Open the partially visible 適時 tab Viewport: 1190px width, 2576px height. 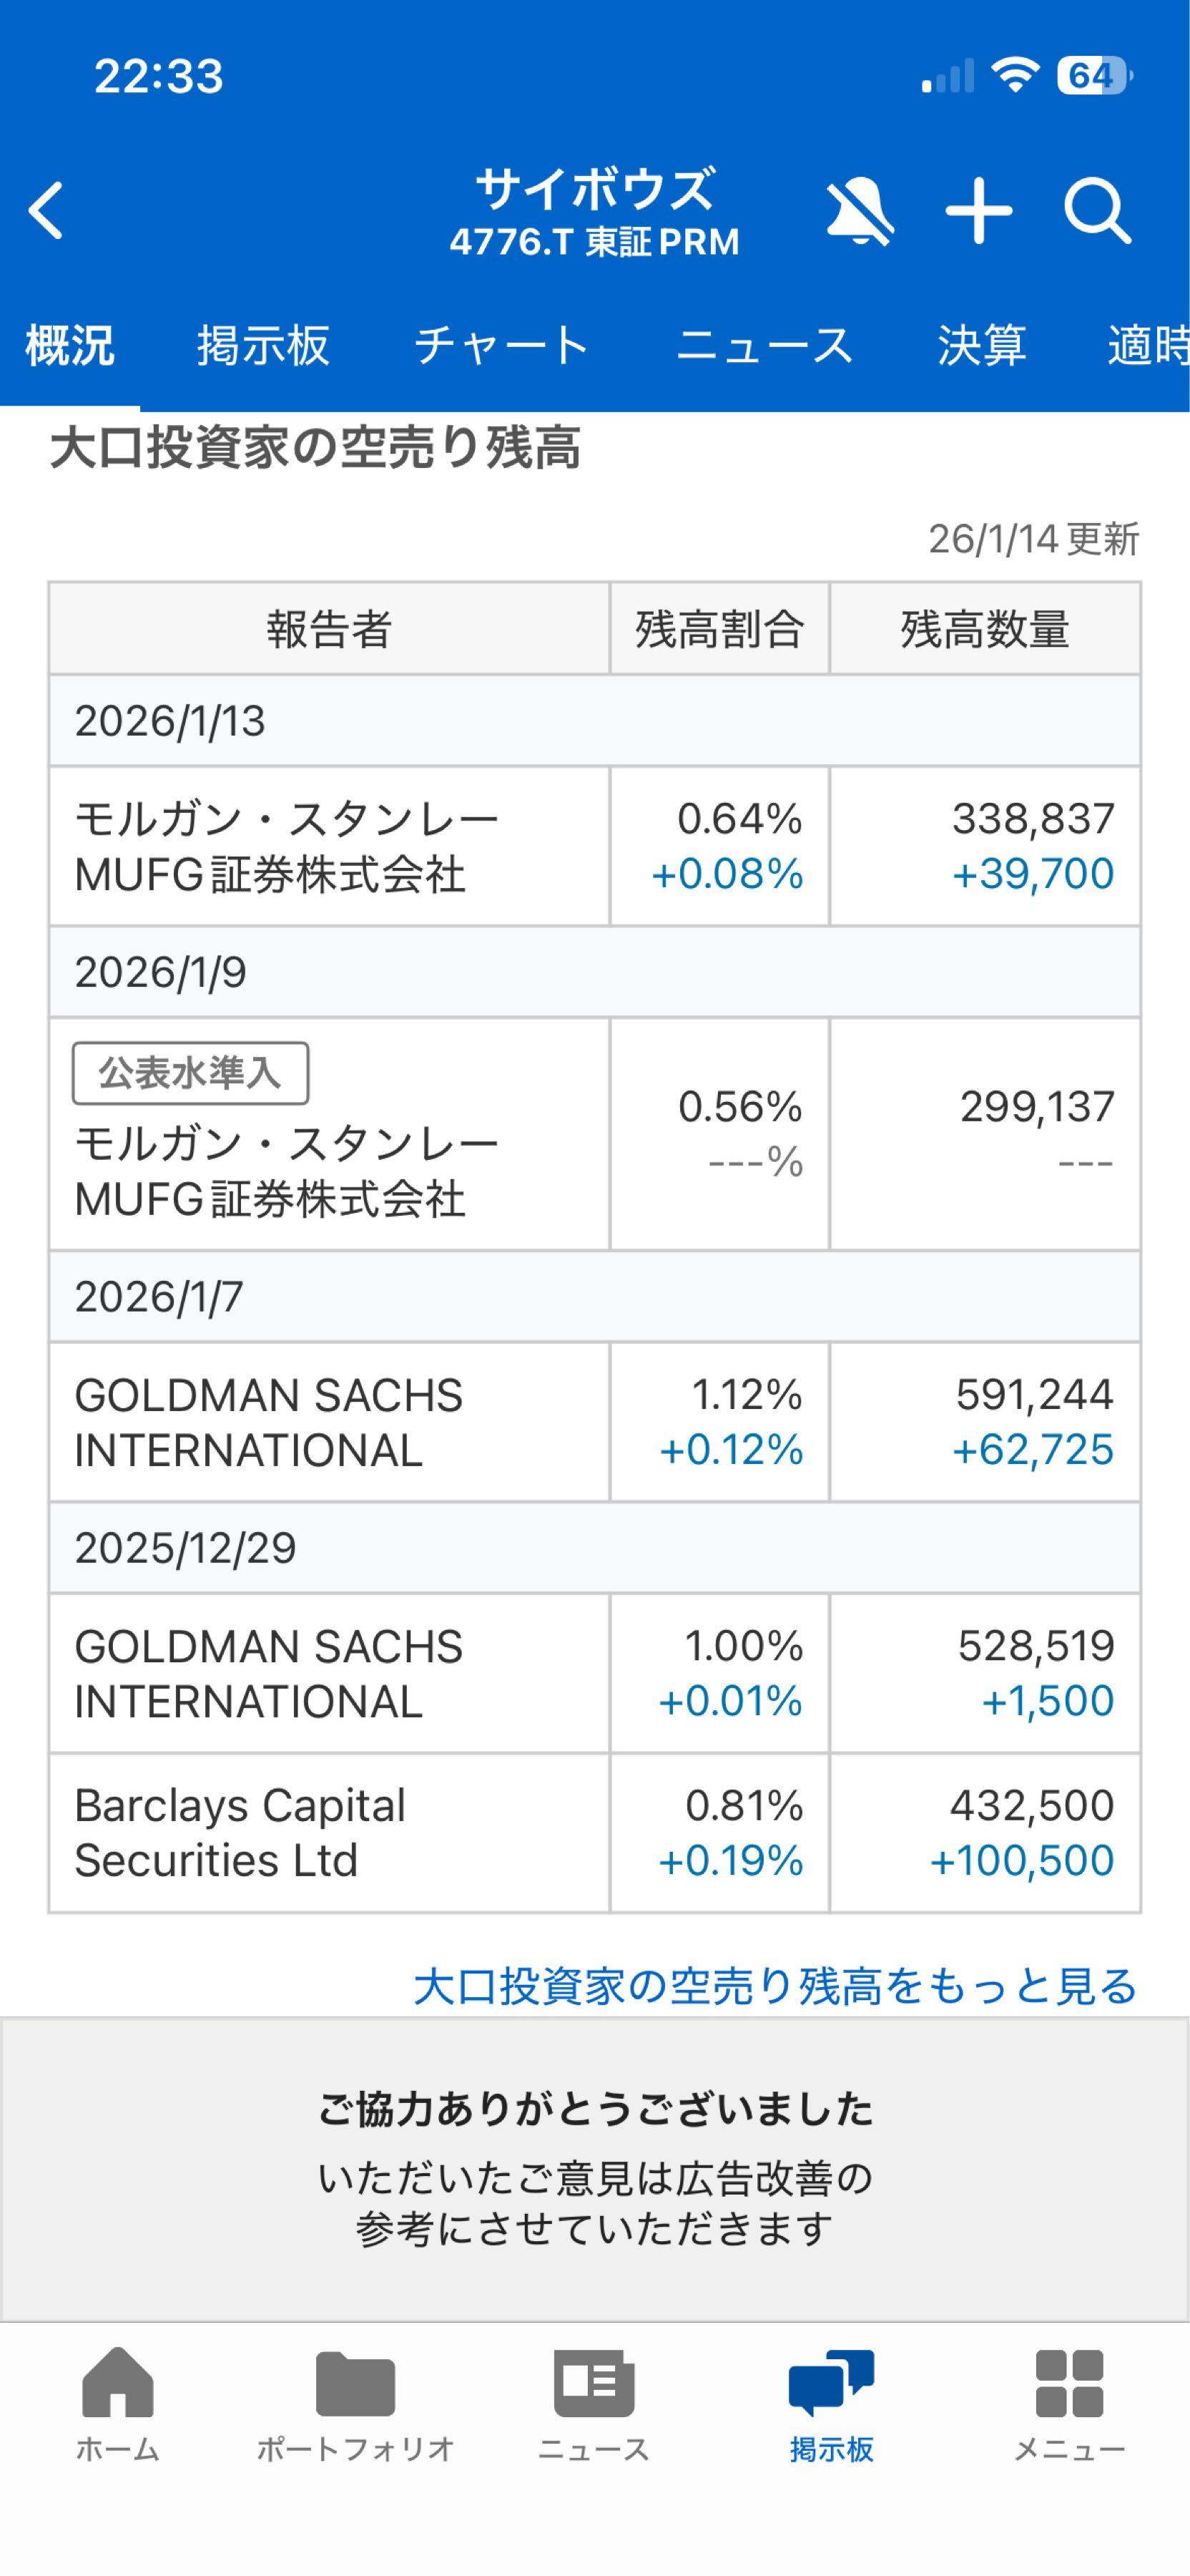tap(1147, 346)
